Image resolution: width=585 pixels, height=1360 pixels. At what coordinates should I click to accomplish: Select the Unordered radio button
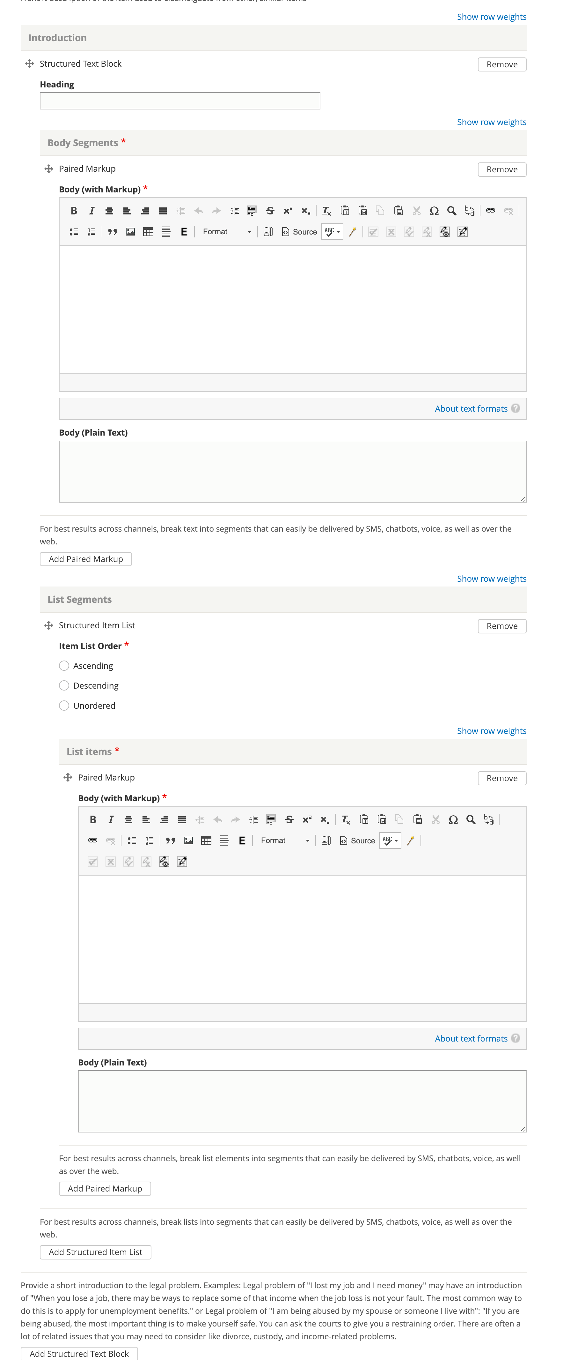(x=64, y=705)
